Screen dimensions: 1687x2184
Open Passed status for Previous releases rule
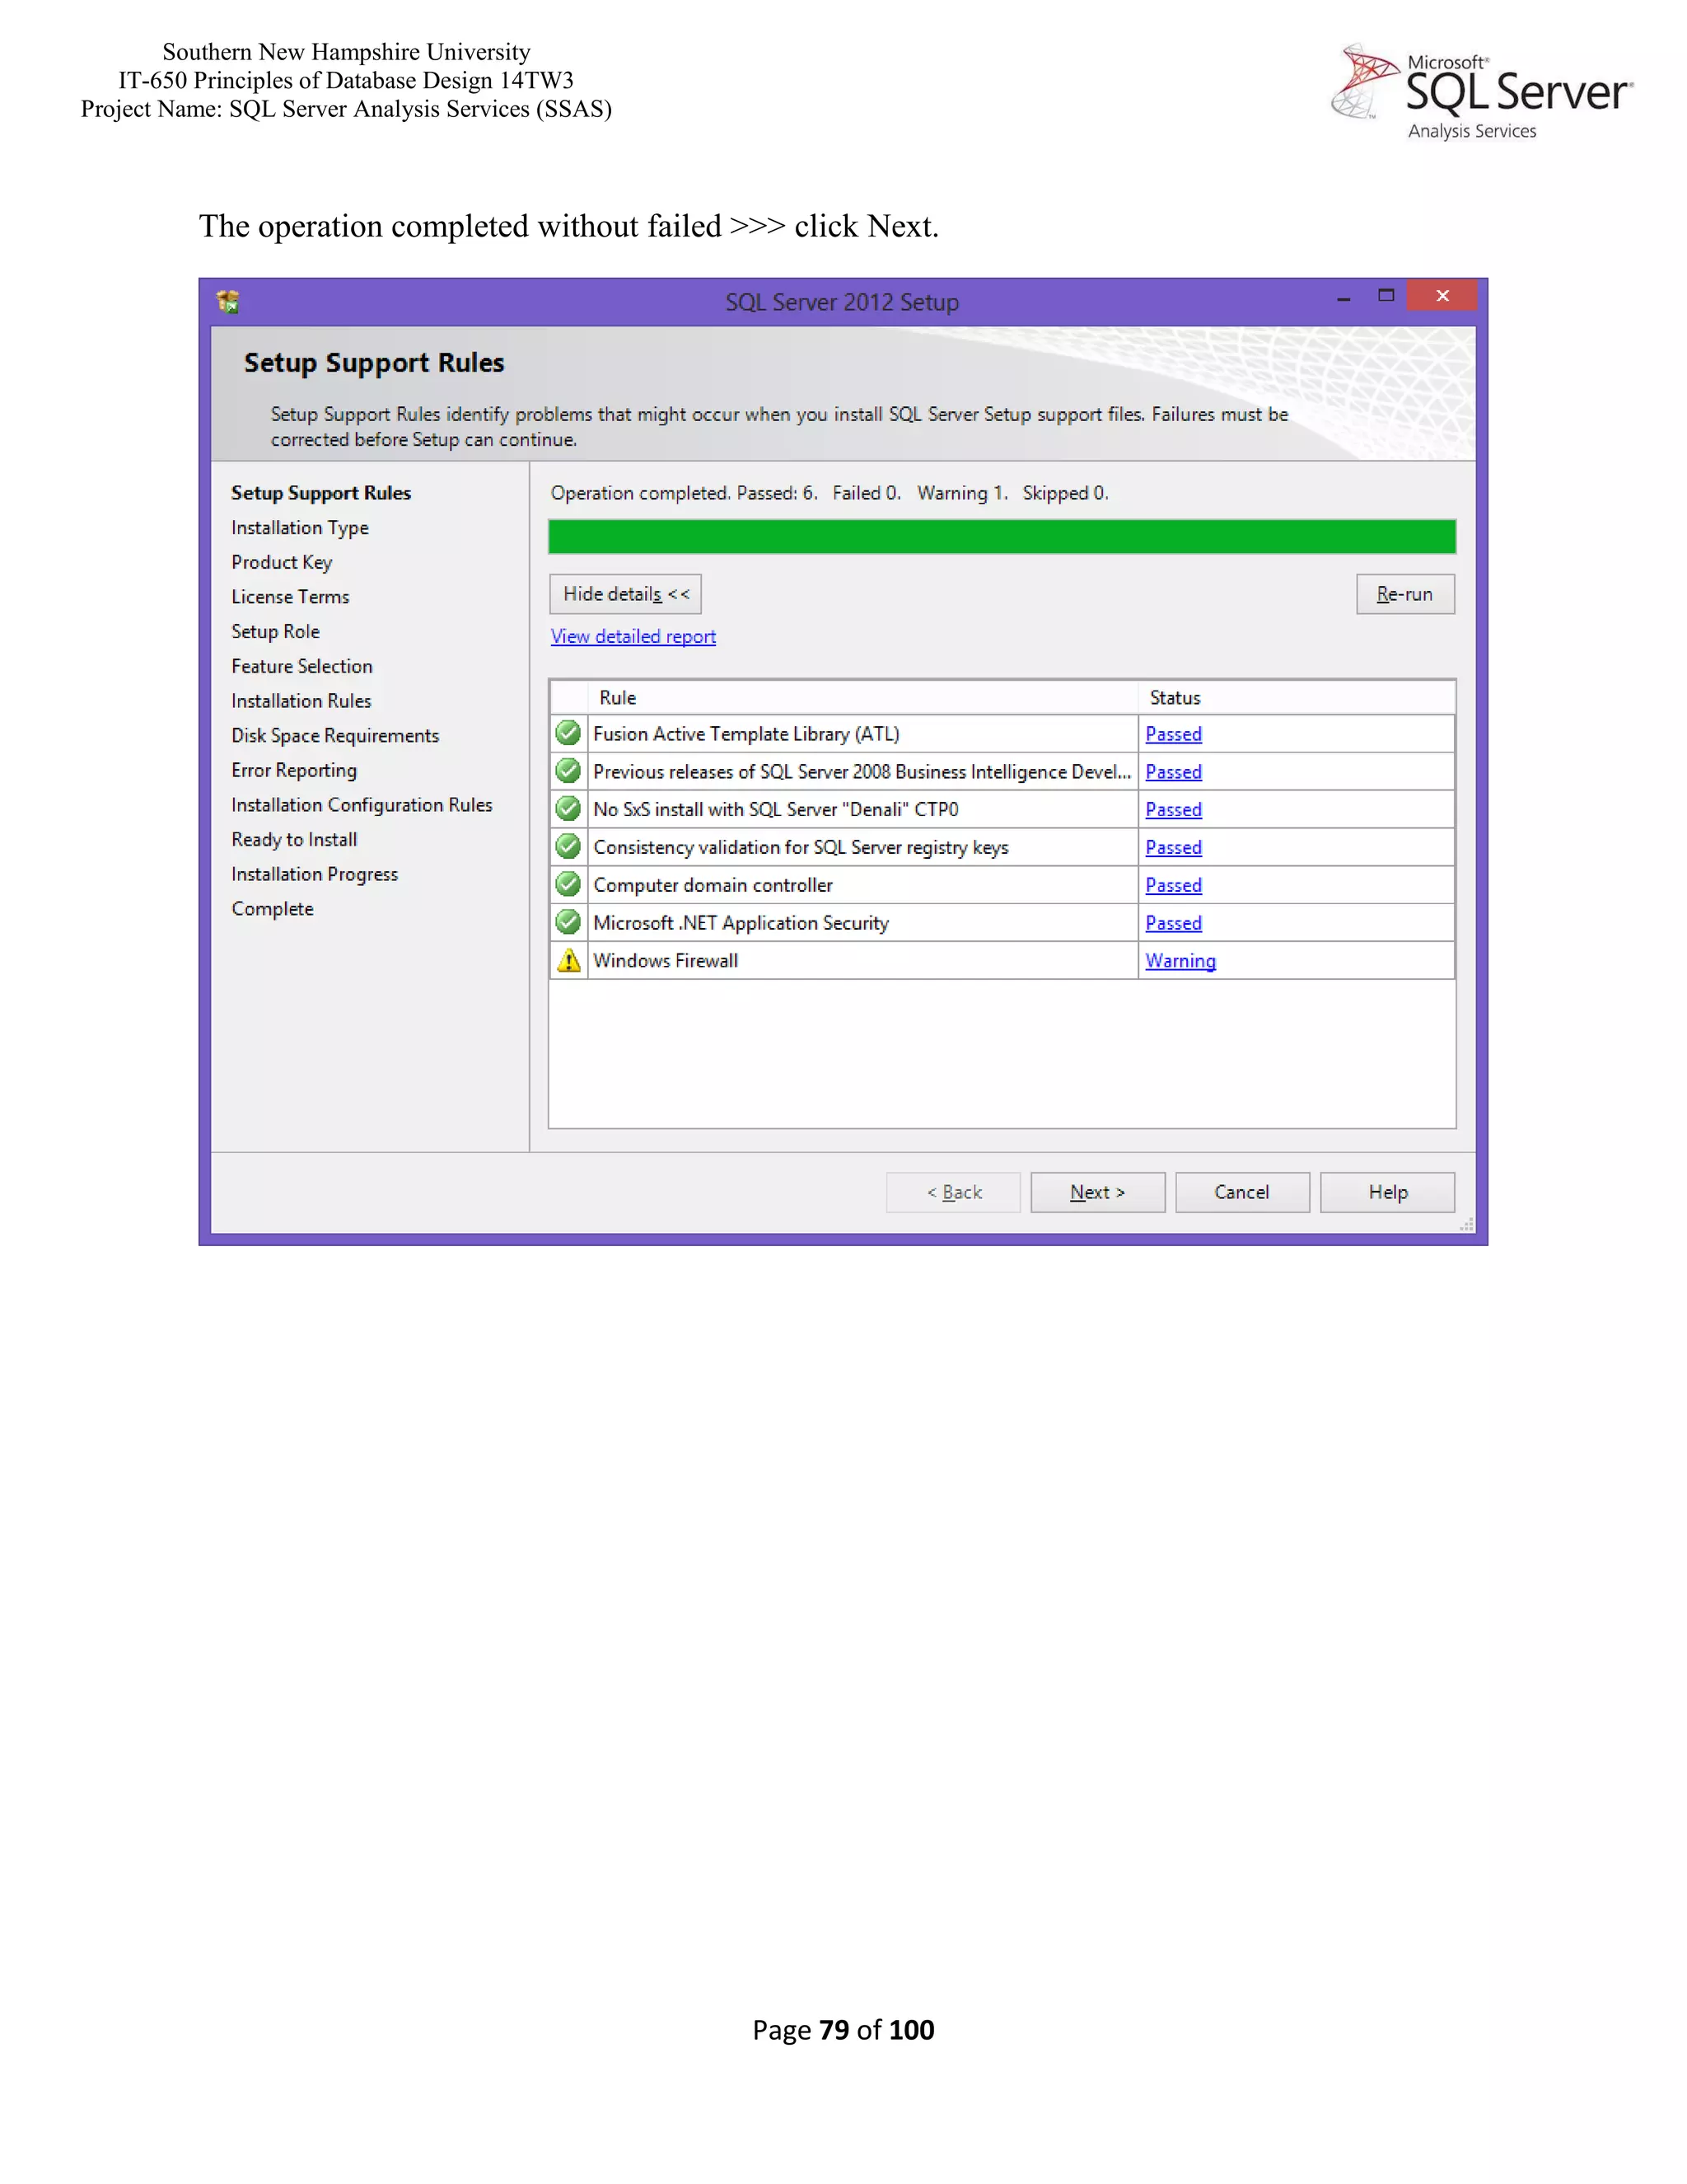pyautogui.click(x=1173, y=772)
